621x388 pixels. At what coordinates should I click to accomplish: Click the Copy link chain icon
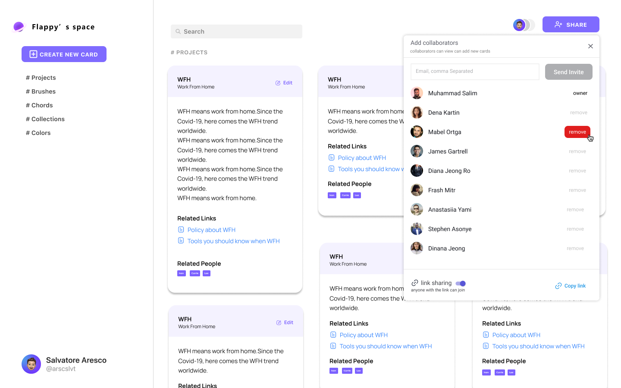[558, 286]
